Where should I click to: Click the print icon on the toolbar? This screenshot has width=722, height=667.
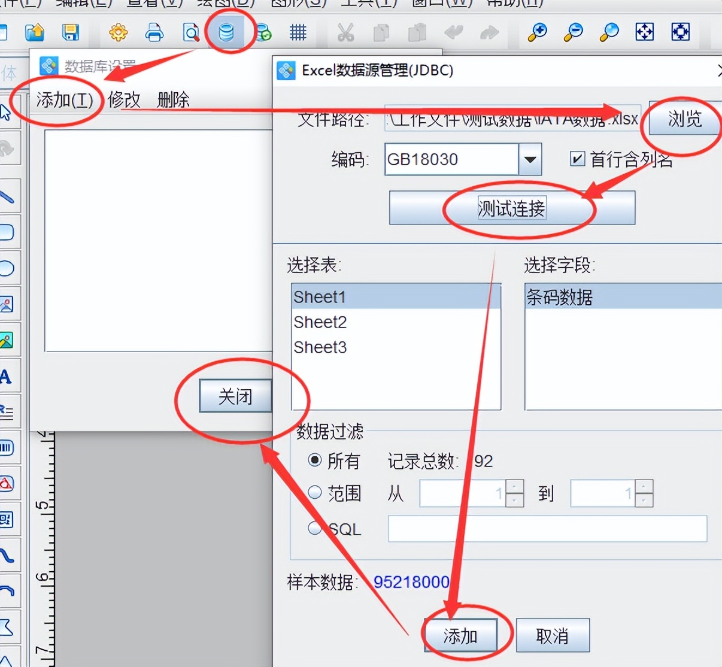click(154, 33)
